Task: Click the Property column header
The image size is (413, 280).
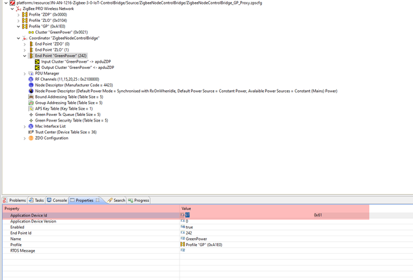Action: [x=91, y=209]
